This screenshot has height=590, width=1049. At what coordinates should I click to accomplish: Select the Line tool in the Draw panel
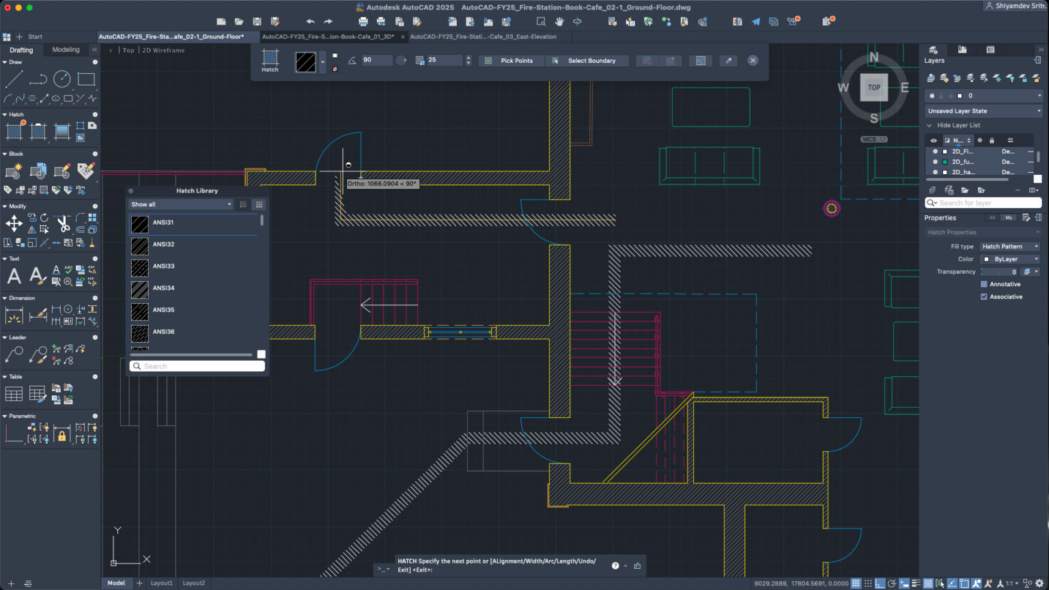pyautogui.click(x=14, y=79)
